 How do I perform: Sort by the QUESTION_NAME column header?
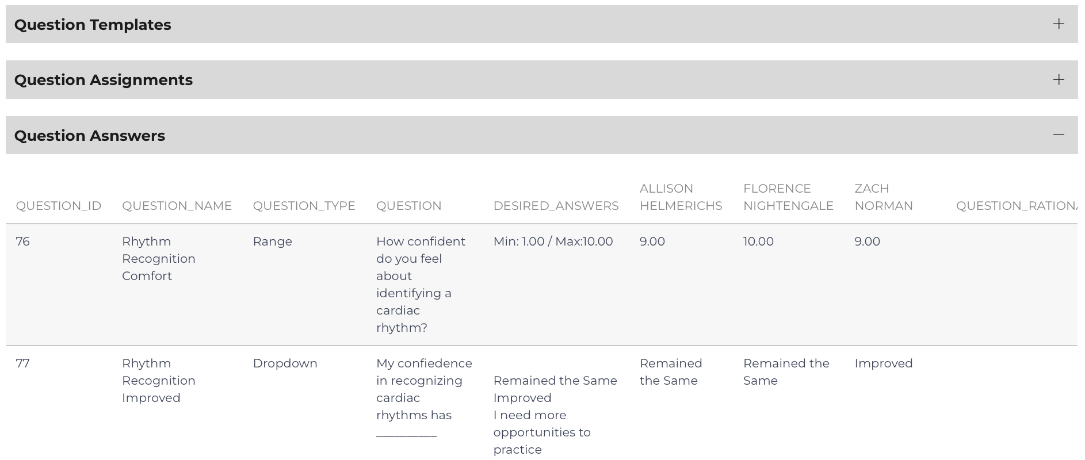click(177, 206)
